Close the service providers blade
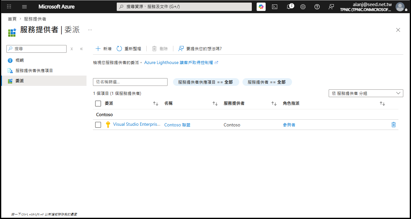This screenshot has width=411, height=219. pyautogui.click(x=398, y=30)
